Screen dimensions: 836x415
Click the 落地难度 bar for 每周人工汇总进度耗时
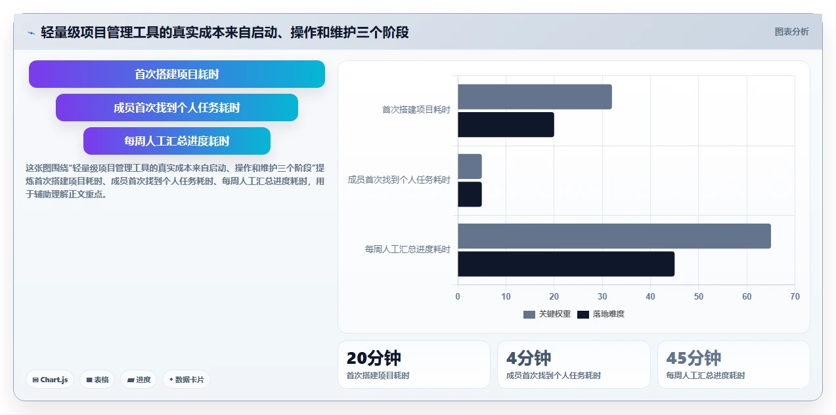point(566,264)
